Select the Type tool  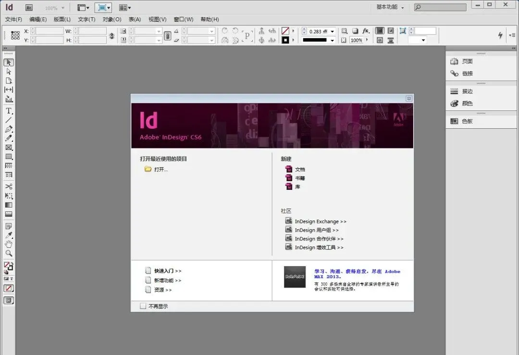click(9, 111)
